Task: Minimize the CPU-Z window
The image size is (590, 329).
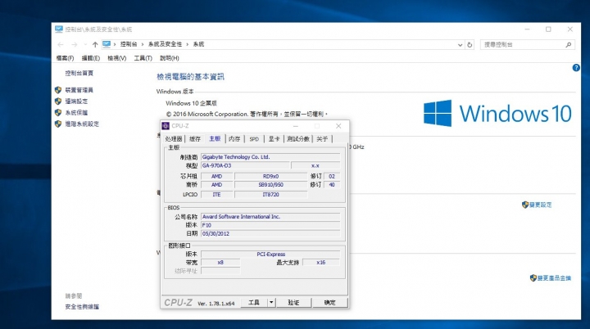Action: pyautogui.click(x=296, y=126)
